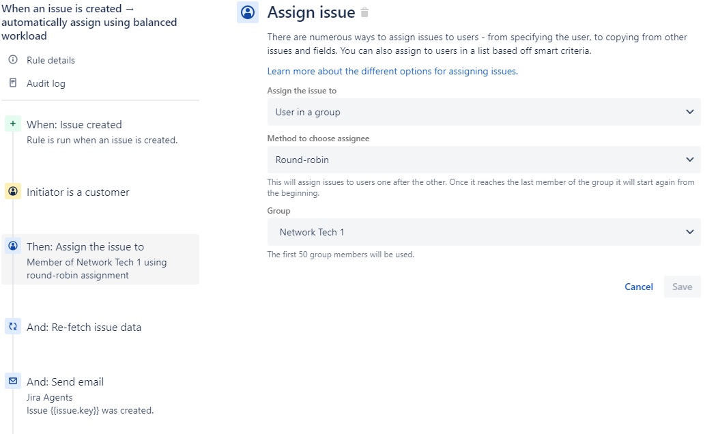The image size is (718, 434).
Task: Click 'The first 50 group members will be used.' text
Action: click(341, 255)
